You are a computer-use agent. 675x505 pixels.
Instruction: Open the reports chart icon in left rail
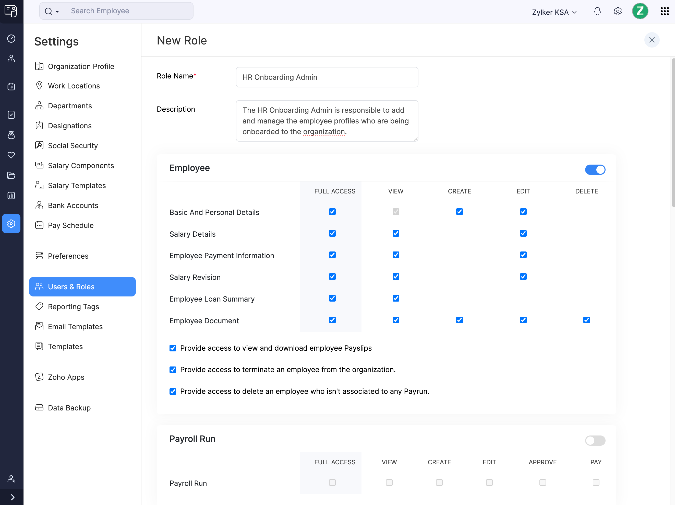(11, 196)
